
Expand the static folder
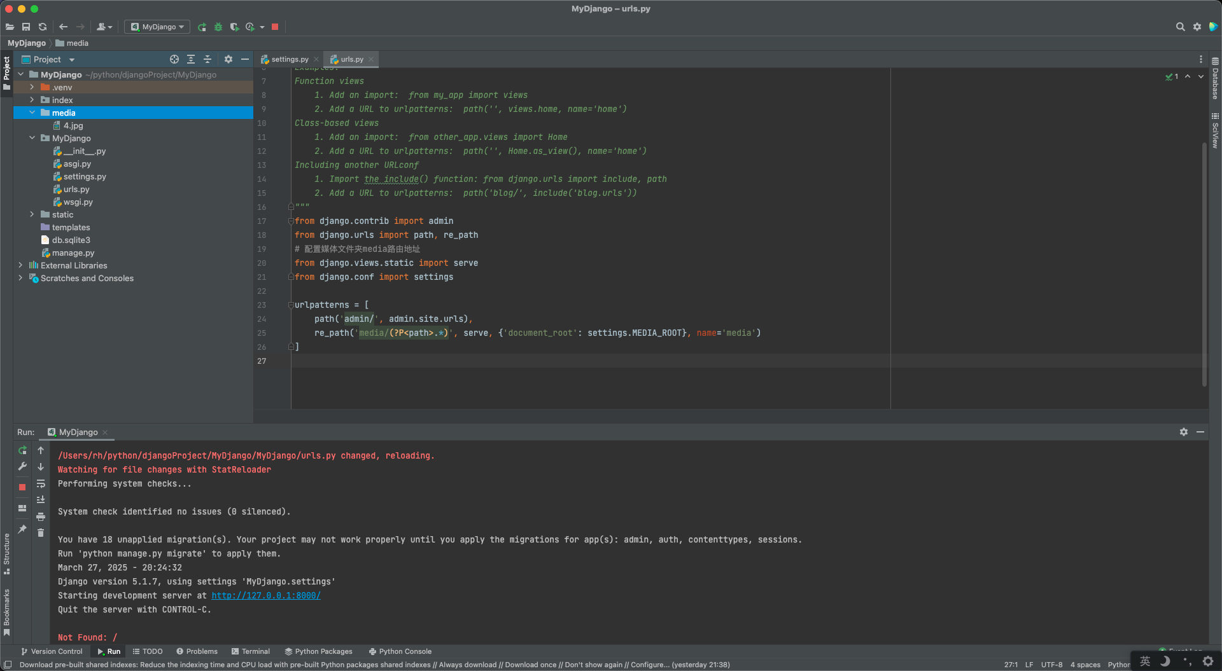32,214
